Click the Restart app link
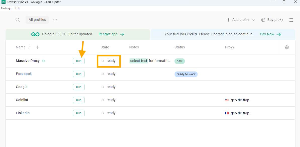 (111, 34)
